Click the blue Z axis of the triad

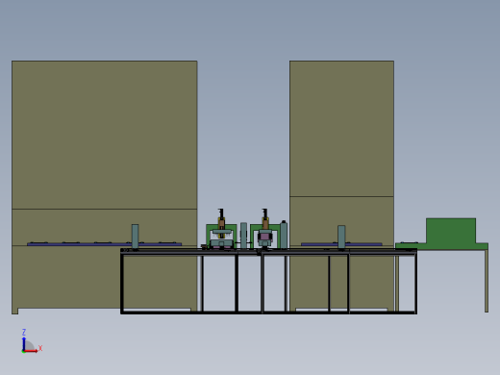(x=24, y=343)
